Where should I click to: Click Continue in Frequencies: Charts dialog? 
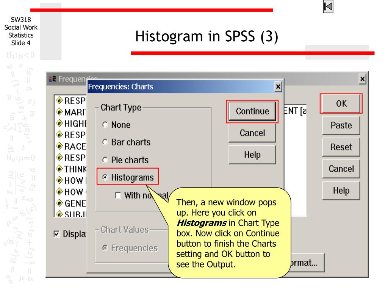[252, 111]
